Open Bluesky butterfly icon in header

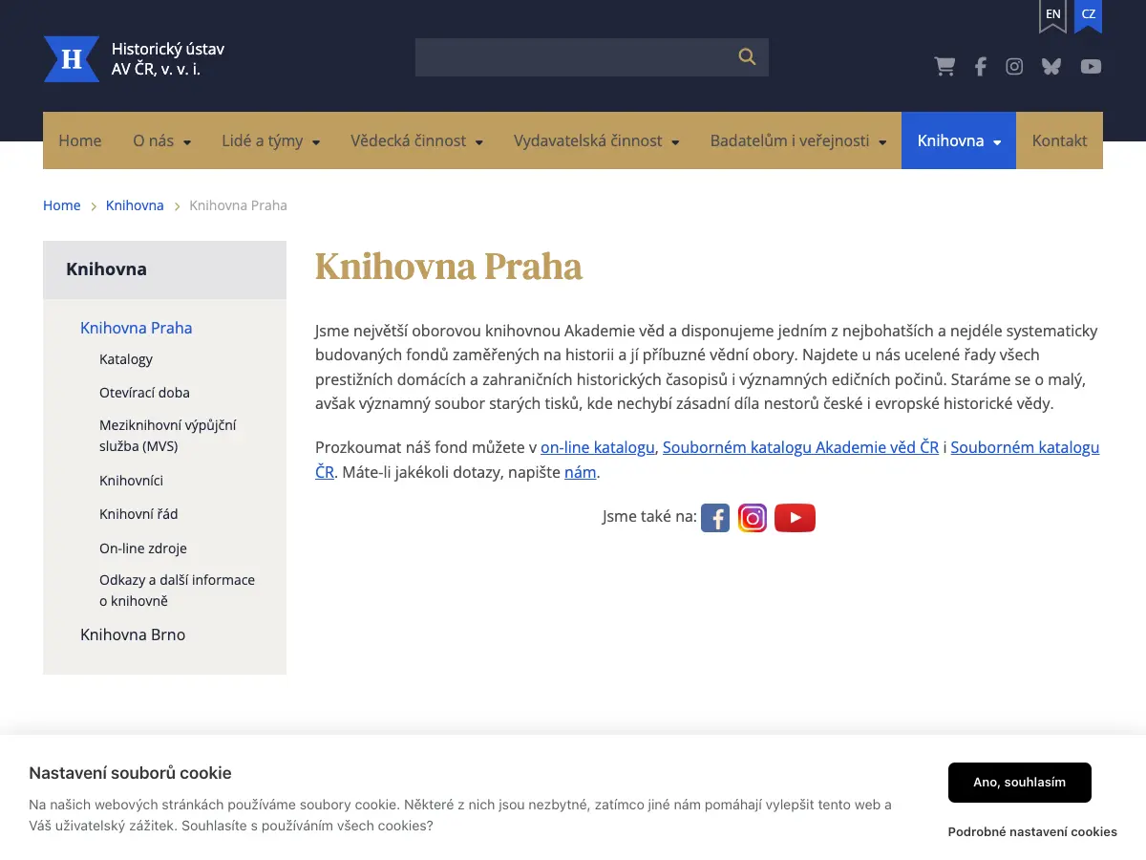[x=1051, y=66]
